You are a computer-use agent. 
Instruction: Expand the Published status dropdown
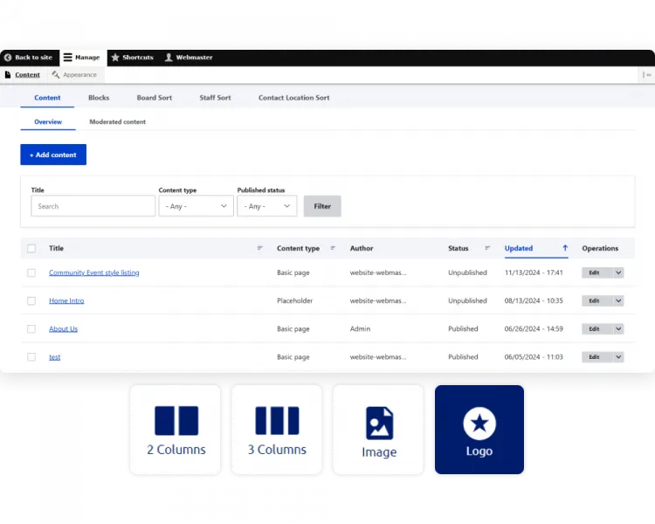tap(266, 206)
